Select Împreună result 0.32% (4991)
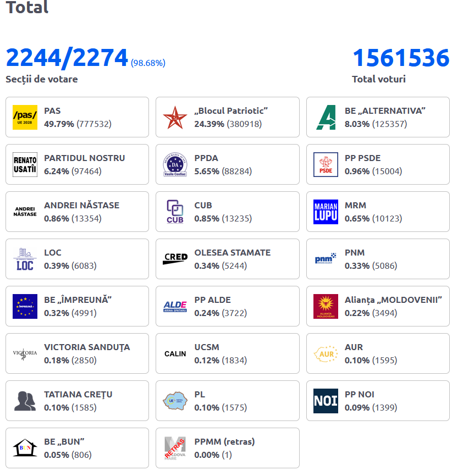This screenshot has height=476, width=452. coord(70,313)
